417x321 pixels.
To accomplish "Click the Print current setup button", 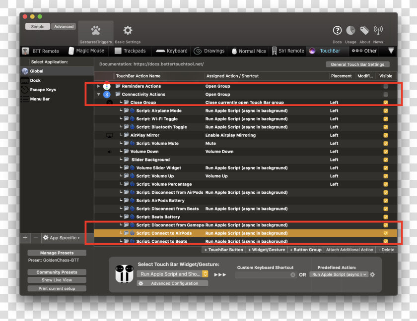I will pyautogui.click(x=57, y=289).
